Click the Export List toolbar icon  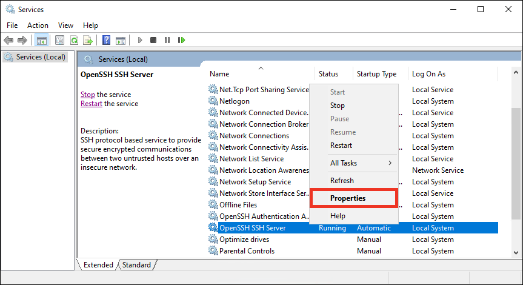pos(88,40)
